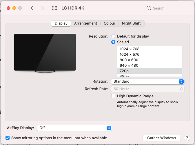
Task: Switch to the Arrangement tab
Action: click(85, 23)
